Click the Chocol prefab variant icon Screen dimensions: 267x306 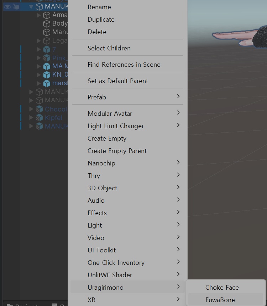pos(39,109)
